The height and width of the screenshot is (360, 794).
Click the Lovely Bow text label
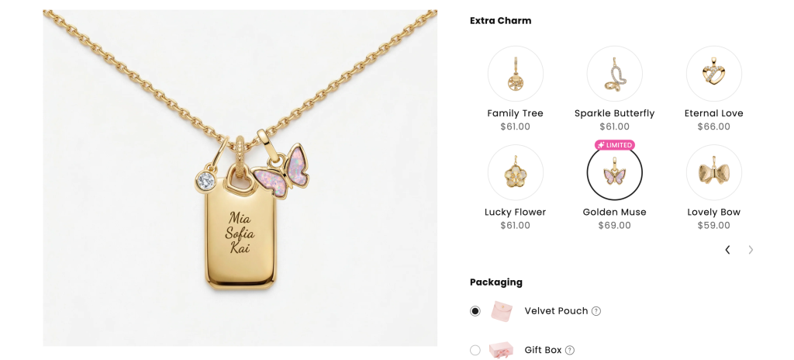pos(713,212)
